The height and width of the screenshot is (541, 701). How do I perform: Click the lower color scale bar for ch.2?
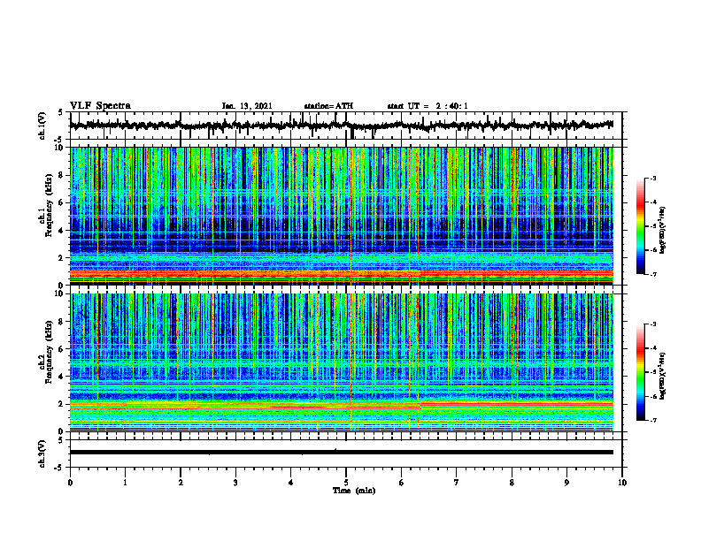tap(640, 372)
